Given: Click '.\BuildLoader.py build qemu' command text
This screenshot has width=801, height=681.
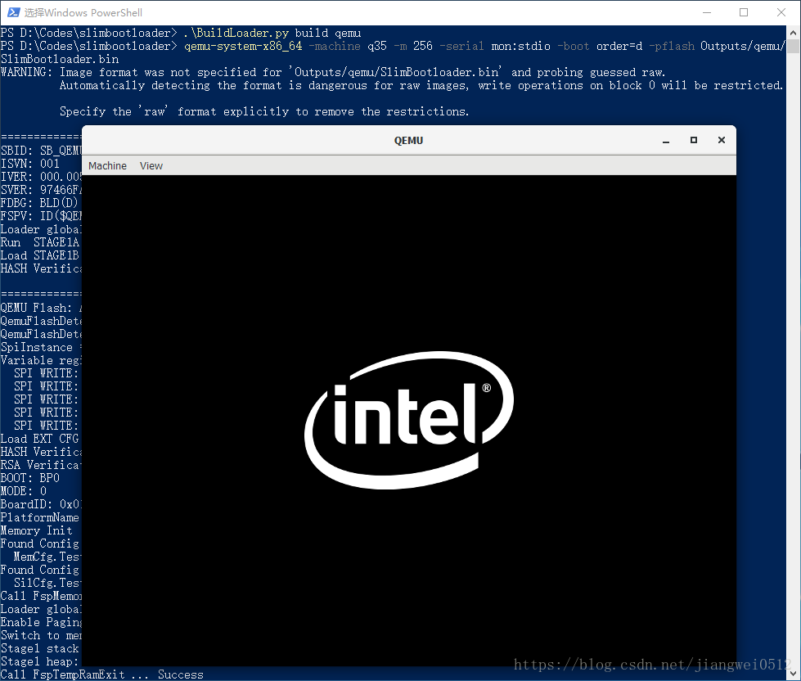Looking at the screenshot, I should (x=272, y=34).
